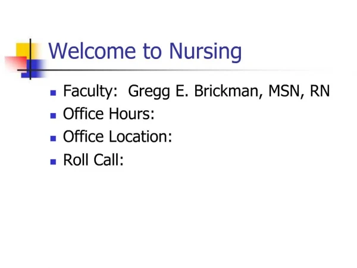Click the blue bullet beside Office Hours
Viewport: 357px width, 268px height.
click(x=53, y=116)
